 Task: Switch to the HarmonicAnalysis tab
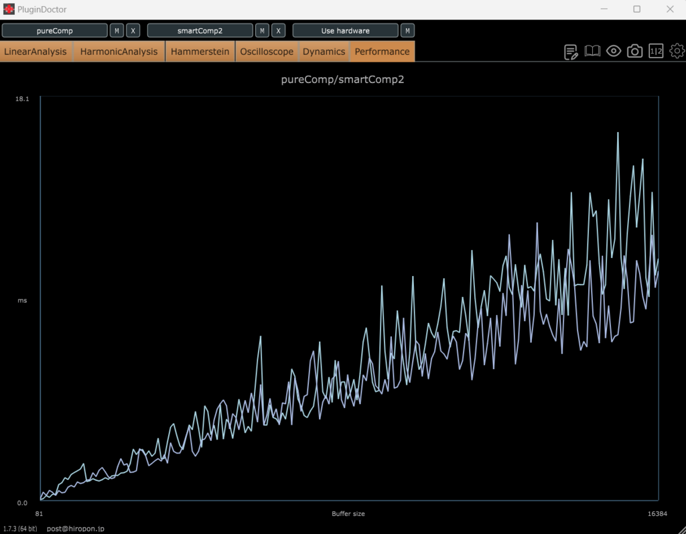tap(119, 52)
